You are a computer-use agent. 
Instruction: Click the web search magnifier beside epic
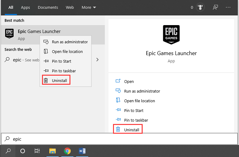tap(7, 60)
